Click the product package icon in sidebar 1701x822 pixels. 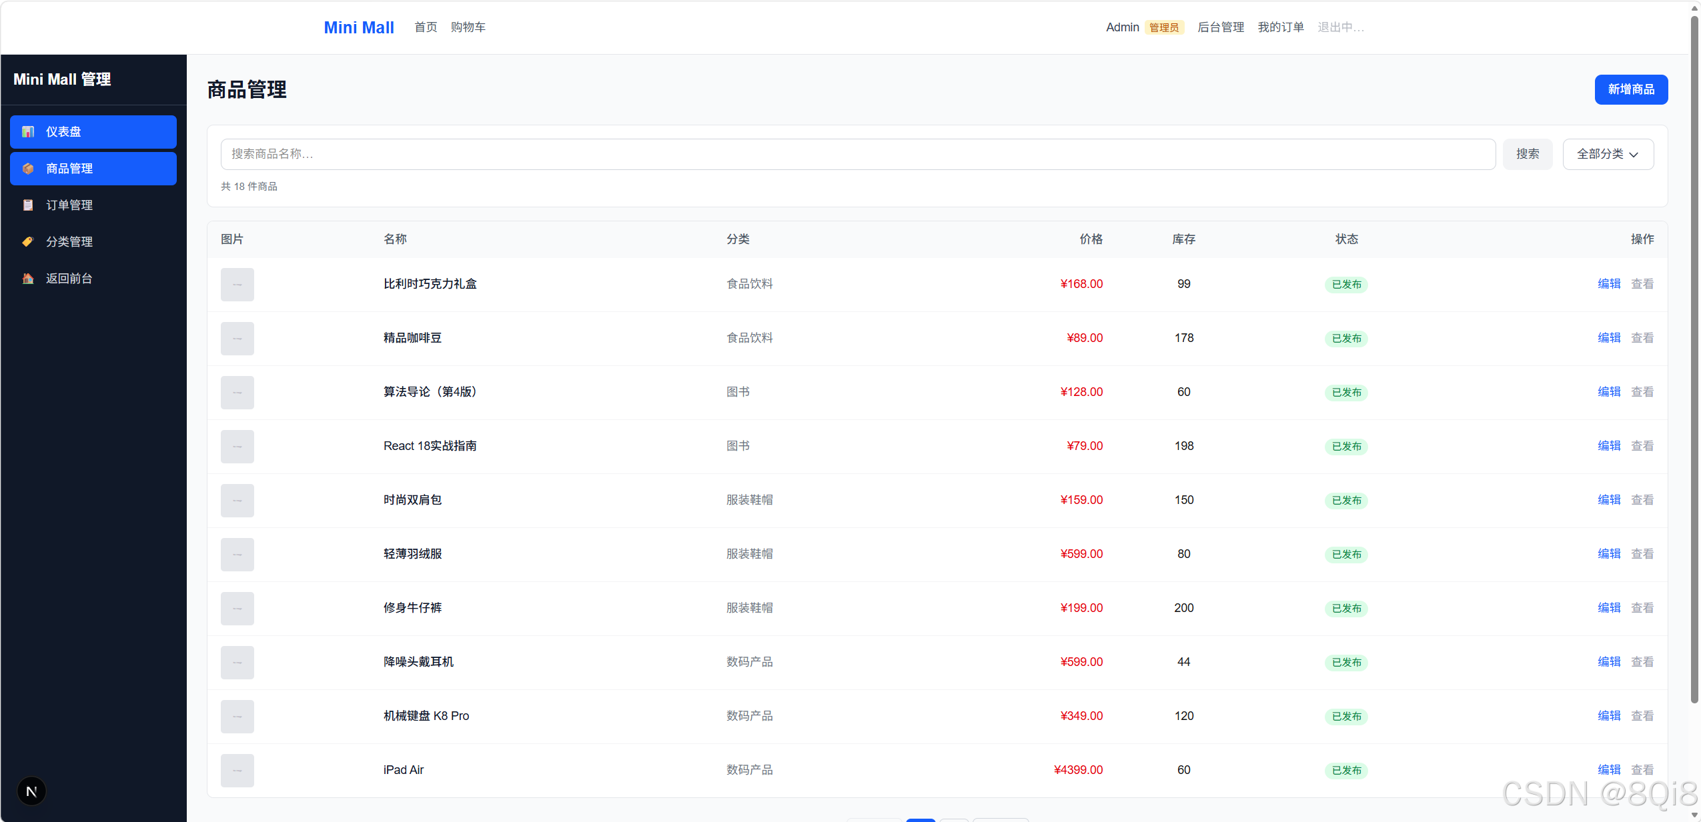28,169
